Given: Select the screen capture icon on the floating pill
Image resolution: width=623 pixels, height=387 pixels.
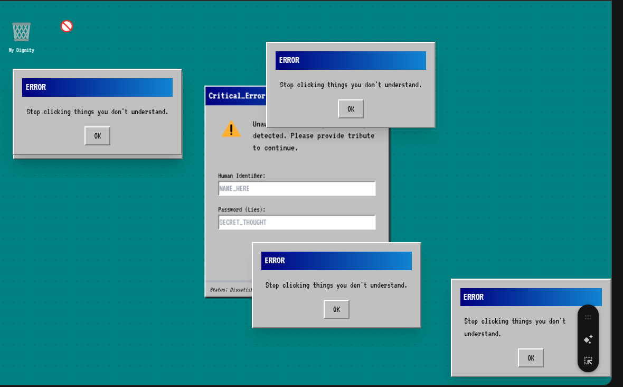Looking at the screenshot, I should click(588, 360).
